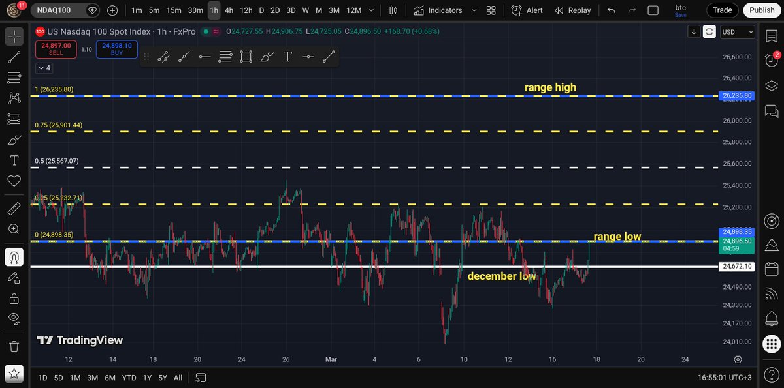Switch to the 15m timeframe
This screenshot has width=784, height=388.
(174, 10)
